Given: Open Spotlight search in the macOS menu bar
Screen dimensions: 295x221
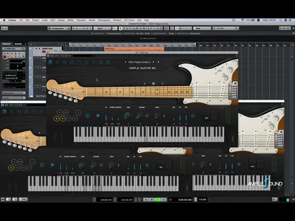Looking at the screenshot, I should [x=280, y=20].
